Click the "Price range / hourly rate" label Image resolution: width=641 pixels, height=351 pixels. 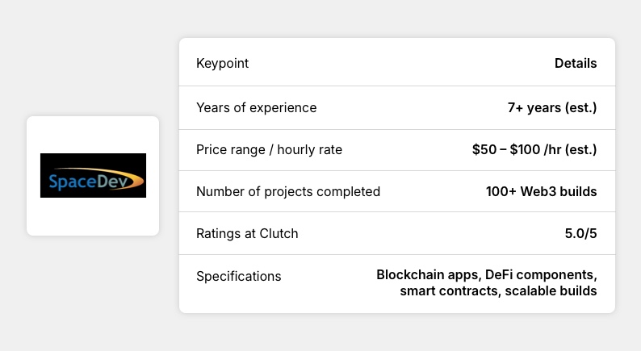tap(269, 149)
